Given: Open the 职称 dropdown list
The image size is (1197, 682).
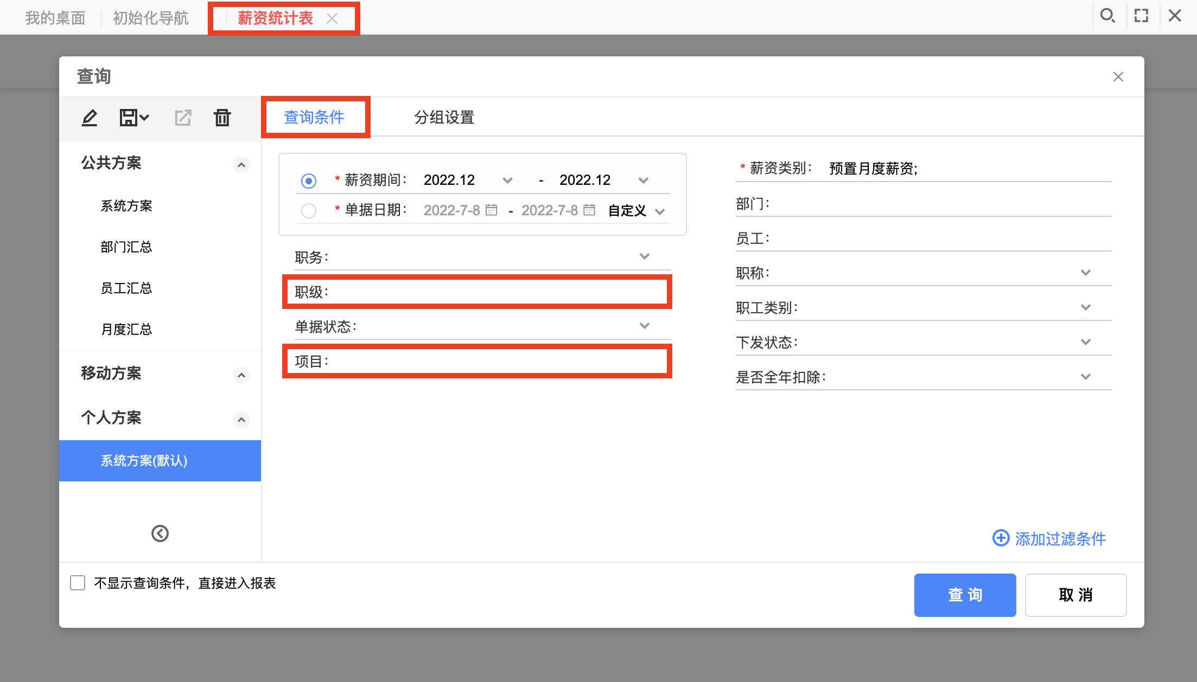Looking at the screenshot, I should click(1086, 273).
